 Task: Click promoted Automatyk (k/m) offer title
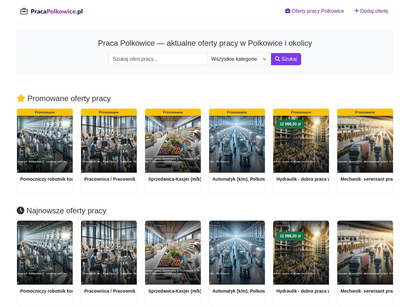click(239, 179)
